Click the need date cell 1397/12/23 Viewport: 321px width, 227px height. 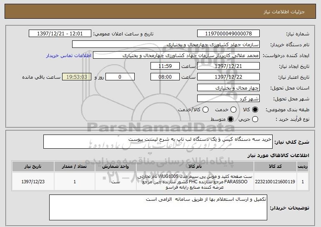(x=33, y=182)
